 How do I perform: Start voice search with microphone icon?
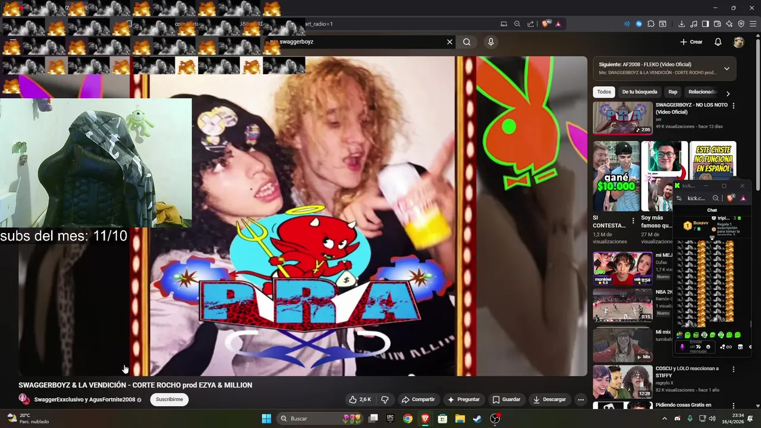490,42
